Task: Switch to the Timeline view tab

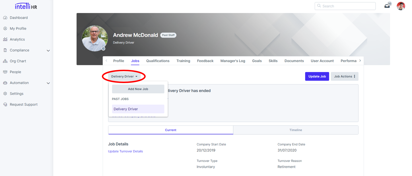Action: coord(296,130)
